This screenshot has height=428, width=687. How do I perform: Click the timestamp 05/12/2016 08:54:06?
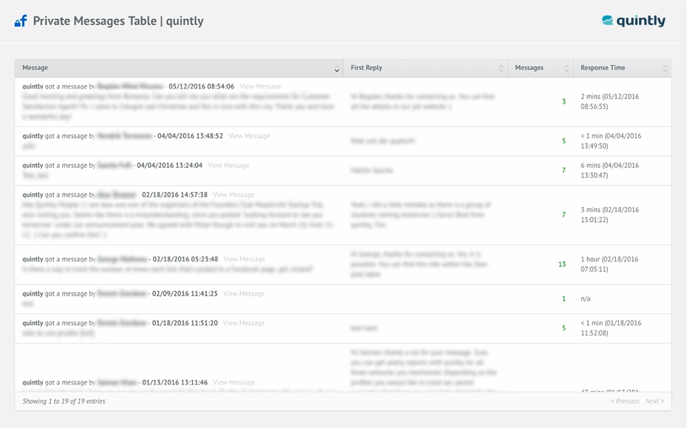coord(202,86)
